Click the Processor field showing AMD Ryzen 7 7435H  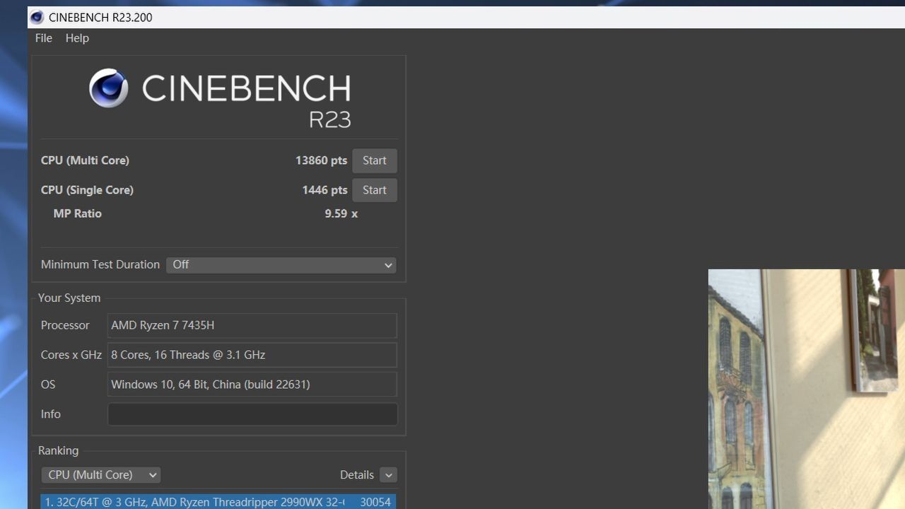252,325
